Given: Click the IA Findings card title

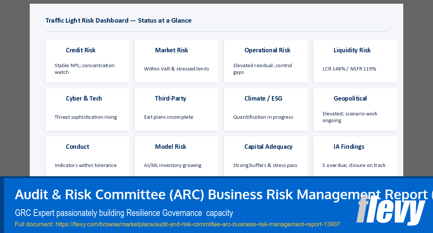Looking at the screenshot, I should pyautogui.click(x=349, y=147).
